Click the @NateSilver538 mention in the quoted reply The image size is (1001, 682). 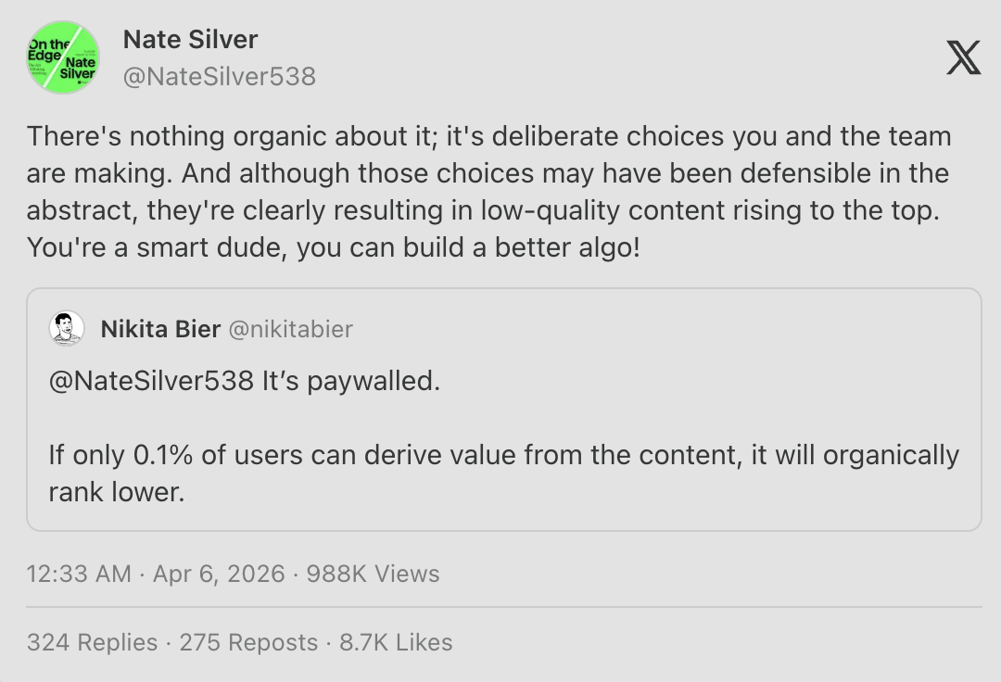pyautogui.click(x=151, y=381)
